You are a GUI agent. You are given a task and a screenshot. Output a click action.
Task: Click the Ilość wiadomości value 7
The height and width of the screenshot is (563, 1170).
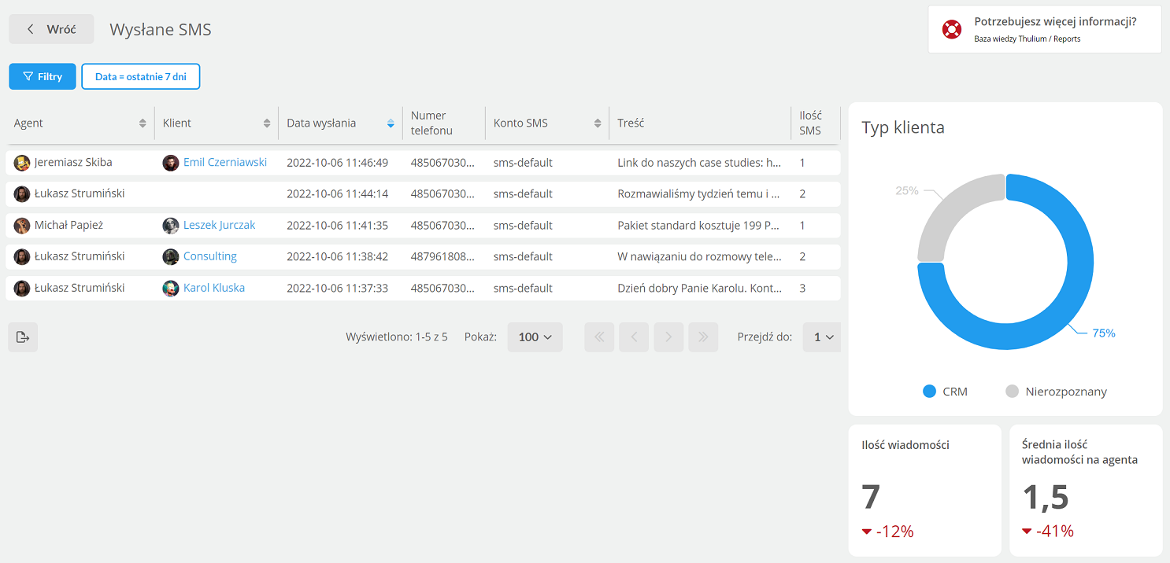tap(871, 497)
